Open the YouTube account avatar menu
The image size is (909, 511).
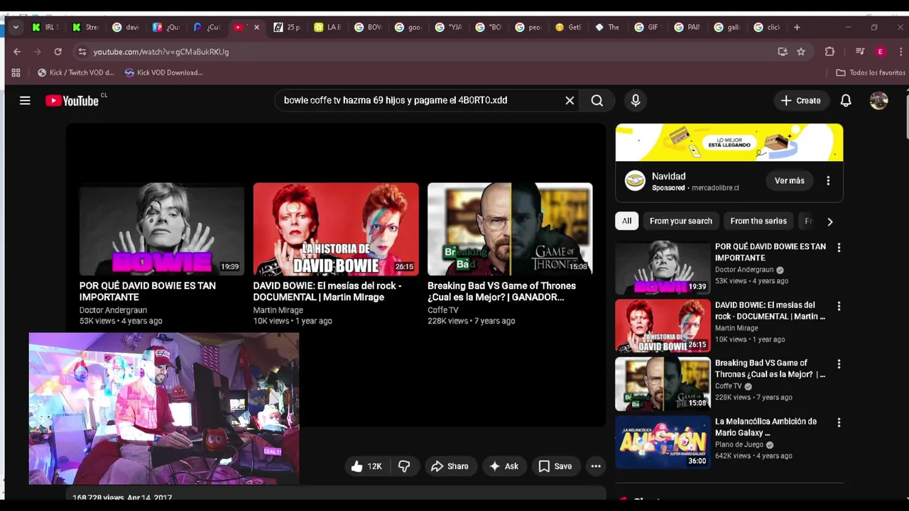pyautogui.click(x=879, y=101)
